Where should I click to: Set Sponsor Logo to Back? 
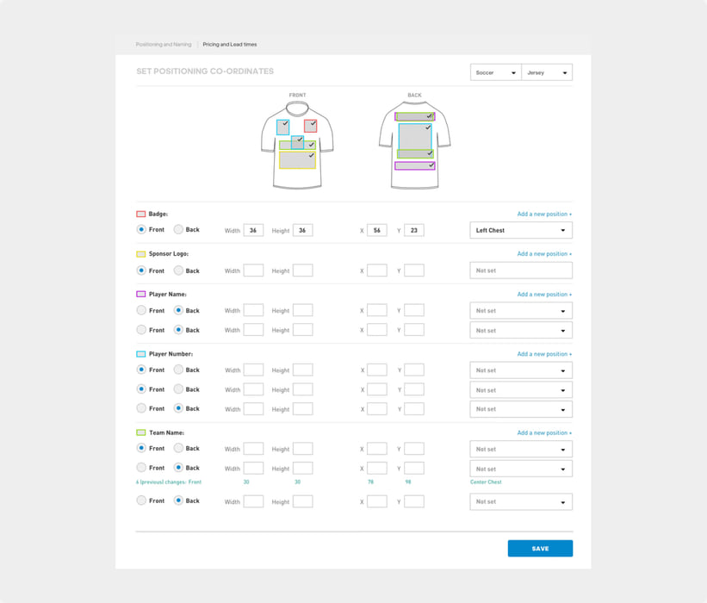click(178, 270)
